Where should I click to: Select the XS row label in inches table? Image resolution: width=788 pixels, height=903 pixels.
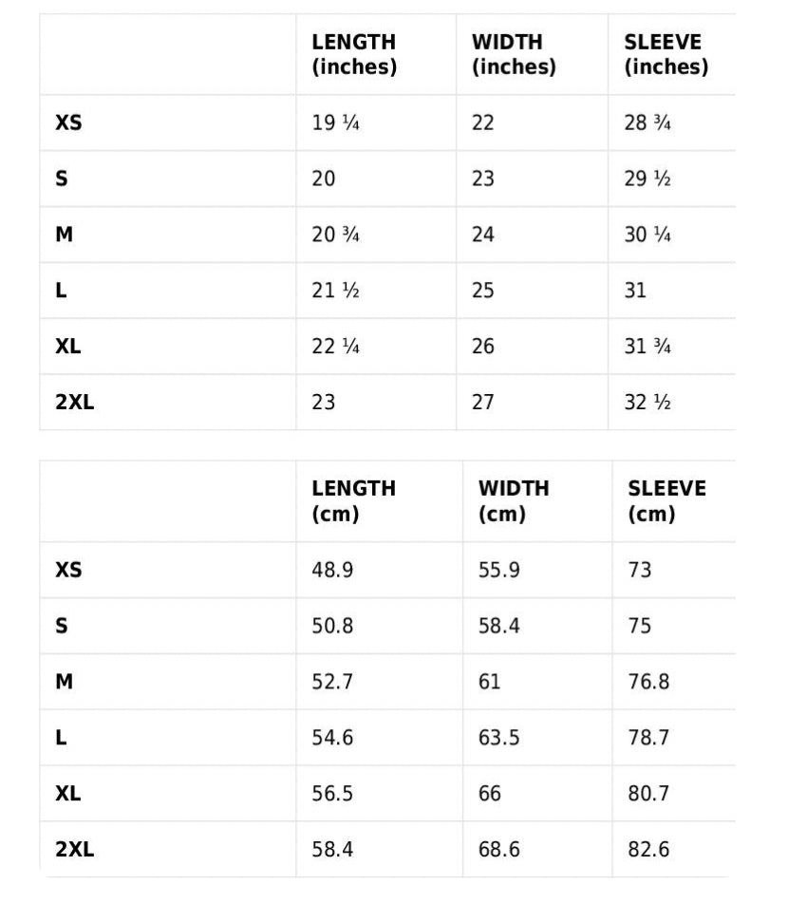coord(68,122)
